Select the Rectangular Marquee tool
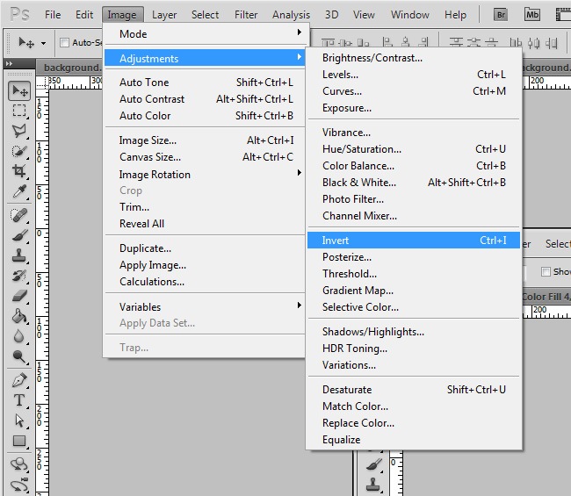Image resolution: width=571 pixels, height=496 pixels. pos(19,111)
